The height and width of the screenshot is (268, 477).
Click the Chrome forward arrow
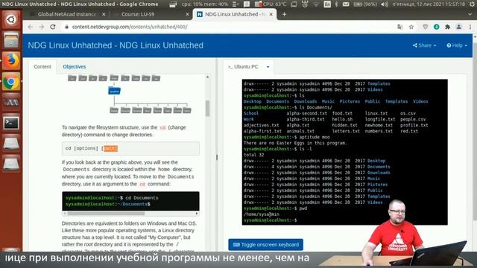(42, 27)
